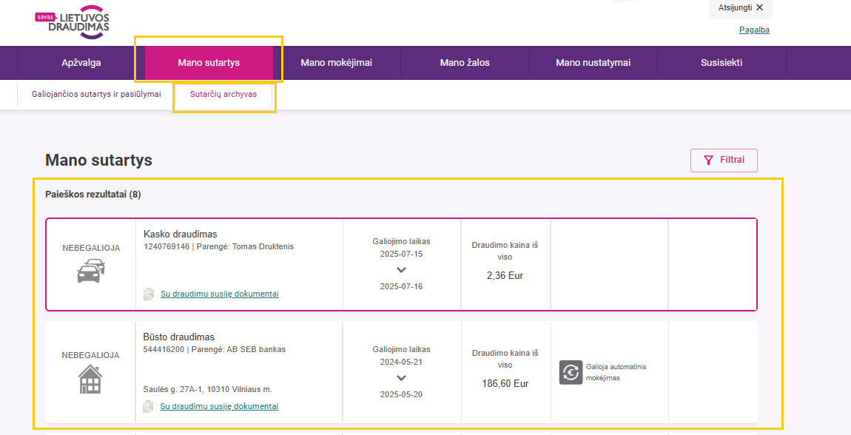The image size is (851, 435).
Task: Click Galioja automatinis mokėjimas label
Action: pos(616,373)
